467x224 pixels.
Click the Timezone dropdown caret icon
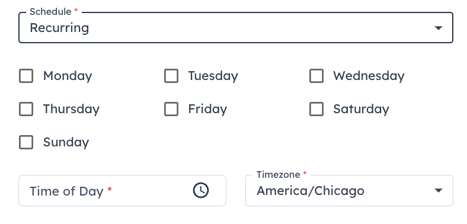click(438, 190)
